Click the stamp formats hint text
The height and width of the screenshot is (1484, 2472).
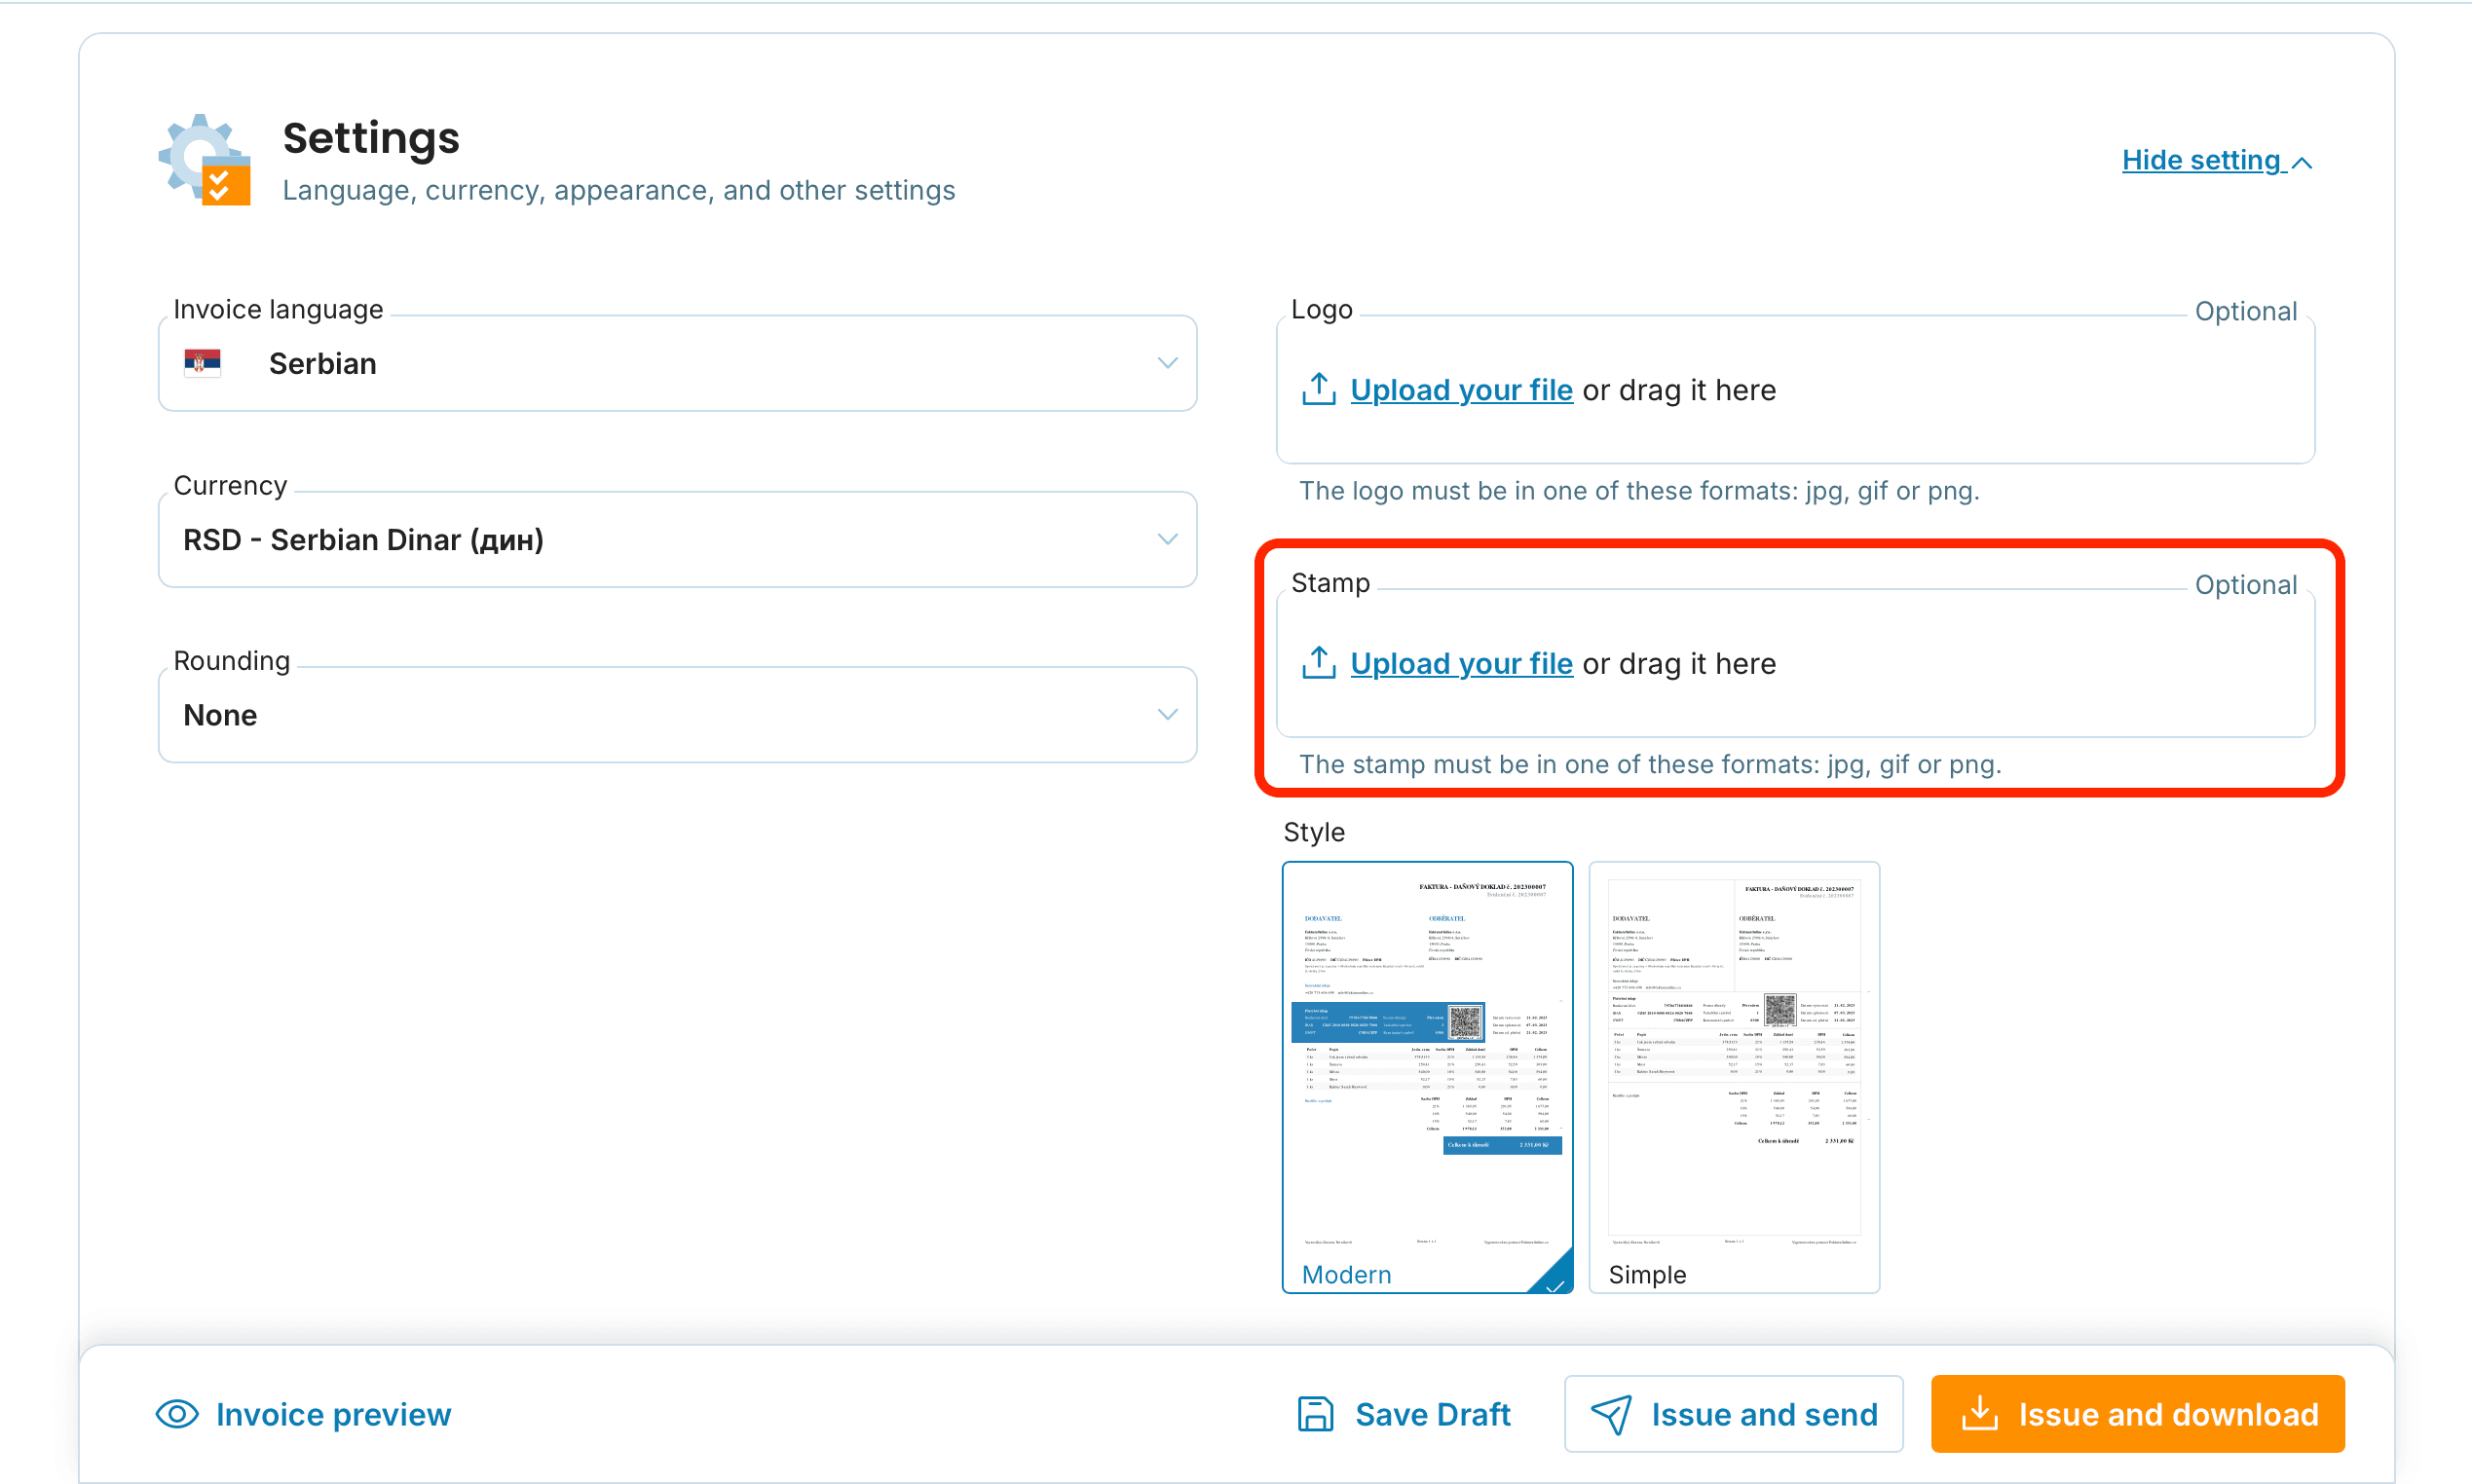1650,764
